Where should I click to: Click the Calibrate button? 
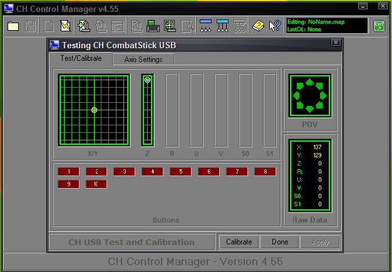(x=239, y=242)
